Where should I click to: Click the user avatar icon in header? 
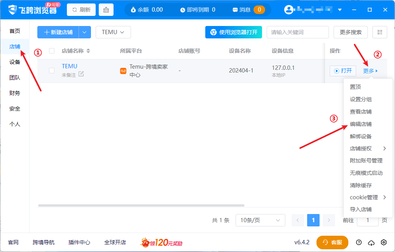point(288,10)
